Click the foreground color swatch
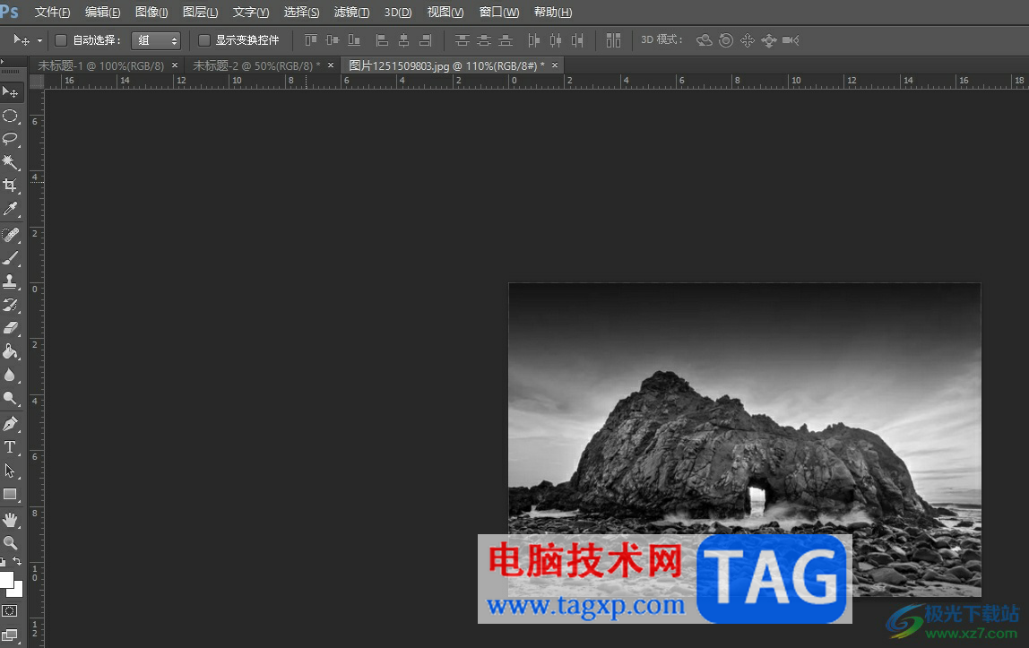This screenshot has height=648, width=1029. (x=5, y=580)
